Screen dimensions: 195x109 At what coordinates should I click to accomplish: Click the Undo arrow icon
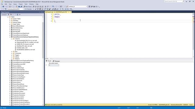coord(53,7)
